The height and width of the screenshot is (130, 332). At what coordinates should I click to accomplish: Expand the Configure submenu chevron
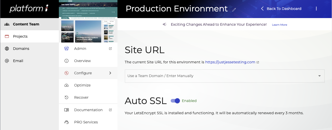pos(110,73)
